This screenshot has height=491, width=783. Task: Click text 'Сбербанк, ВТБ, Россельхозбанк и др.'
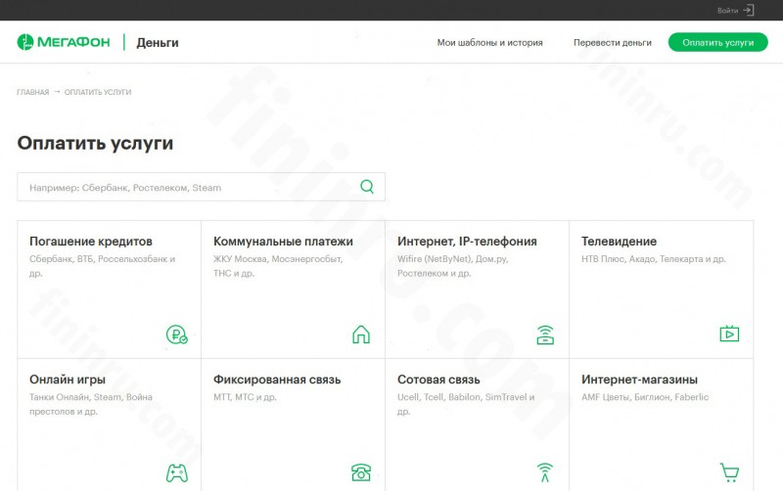point(103,266)
